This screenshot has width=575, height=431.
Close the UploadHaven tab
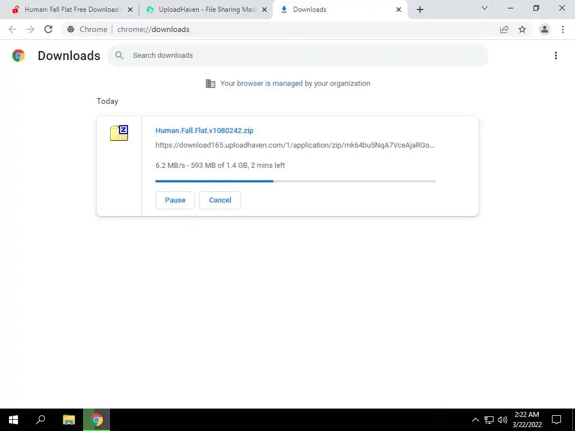264,10
